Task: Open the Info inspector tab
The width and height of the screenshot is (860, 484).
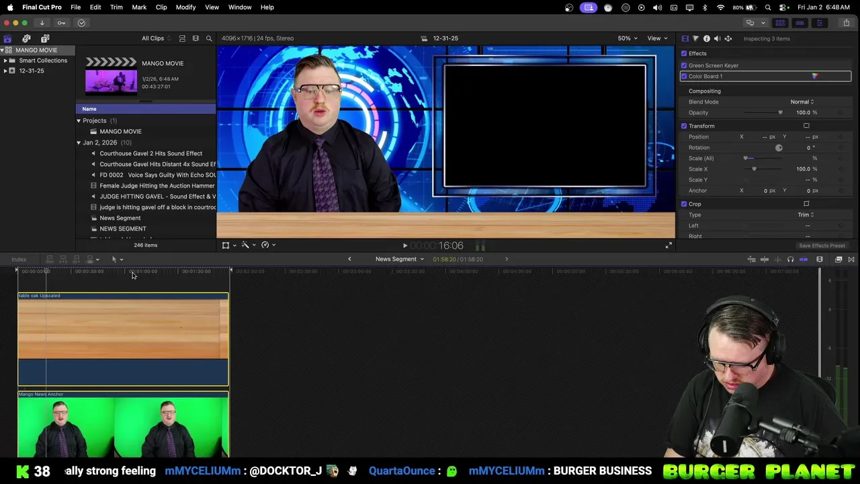Action: 706,38
